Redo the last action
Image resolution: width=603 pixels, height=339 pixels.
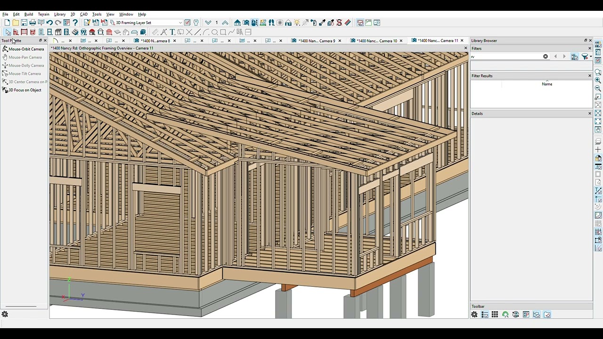[x=58, y=23]
